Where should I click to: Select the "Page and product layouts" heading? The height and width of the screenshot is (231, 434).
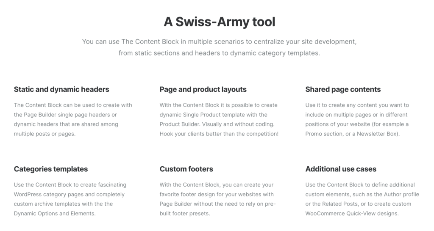click(x=203, y=89)
